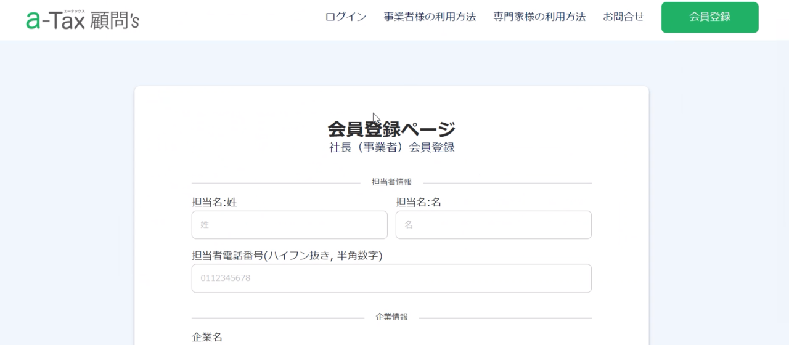The height and width of the screenshot is (345, 789).
Task: Open the ログイン page
Action: point(345,17)
